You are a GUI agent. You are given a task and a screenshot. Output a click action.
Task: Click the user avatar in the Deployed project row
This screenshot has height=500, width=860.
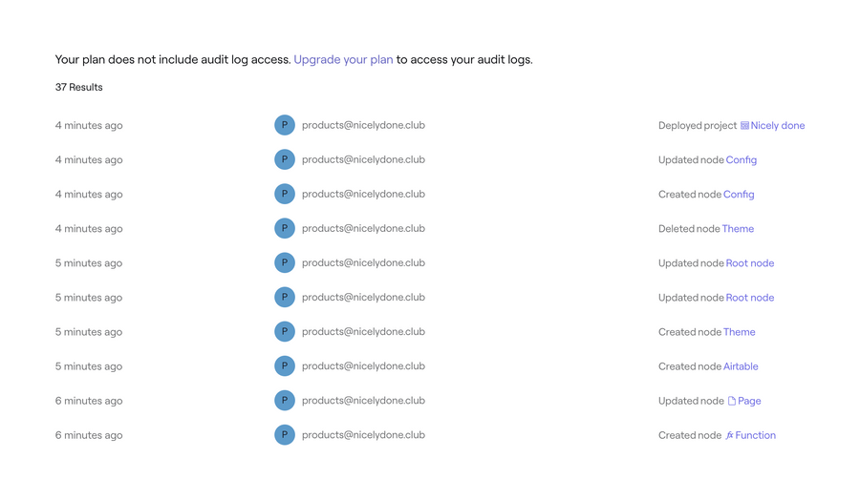click(x=285, y=125)
